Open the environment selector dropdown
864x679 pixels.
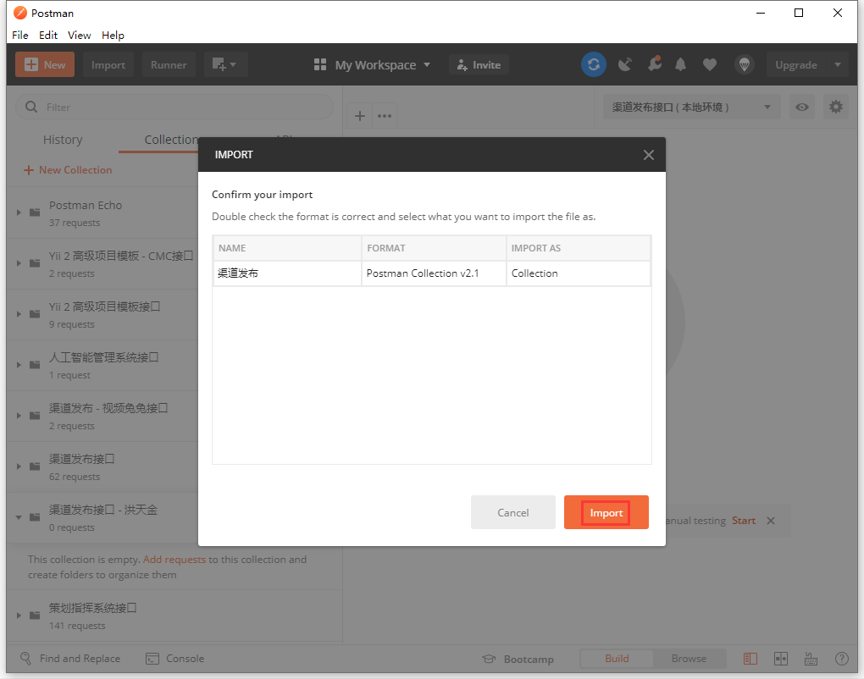pyautogui.click(x=691, y=107)
